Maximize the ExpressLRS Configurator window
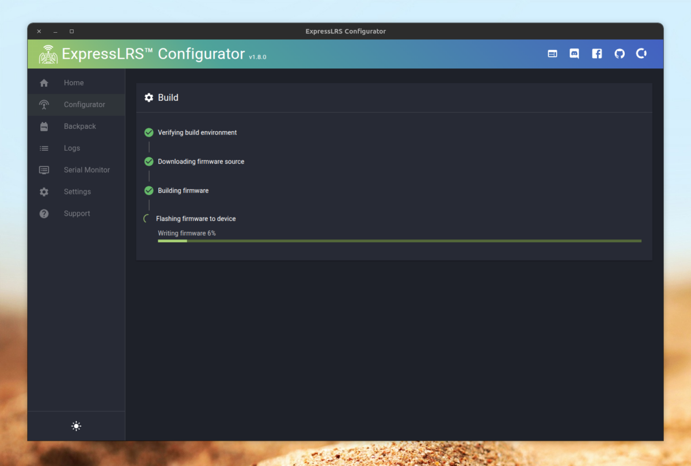Screen dimensions: 691x466 71,31
